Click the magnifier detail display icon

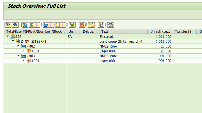[72, 25]
